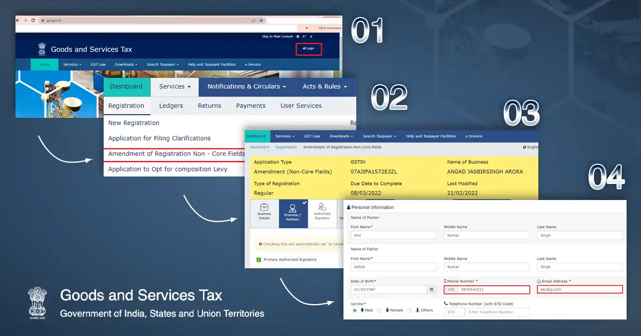This screenshot has height=336, width=641.
Task: Click the GST emblem in the portal header
Action: click(41, 48)
